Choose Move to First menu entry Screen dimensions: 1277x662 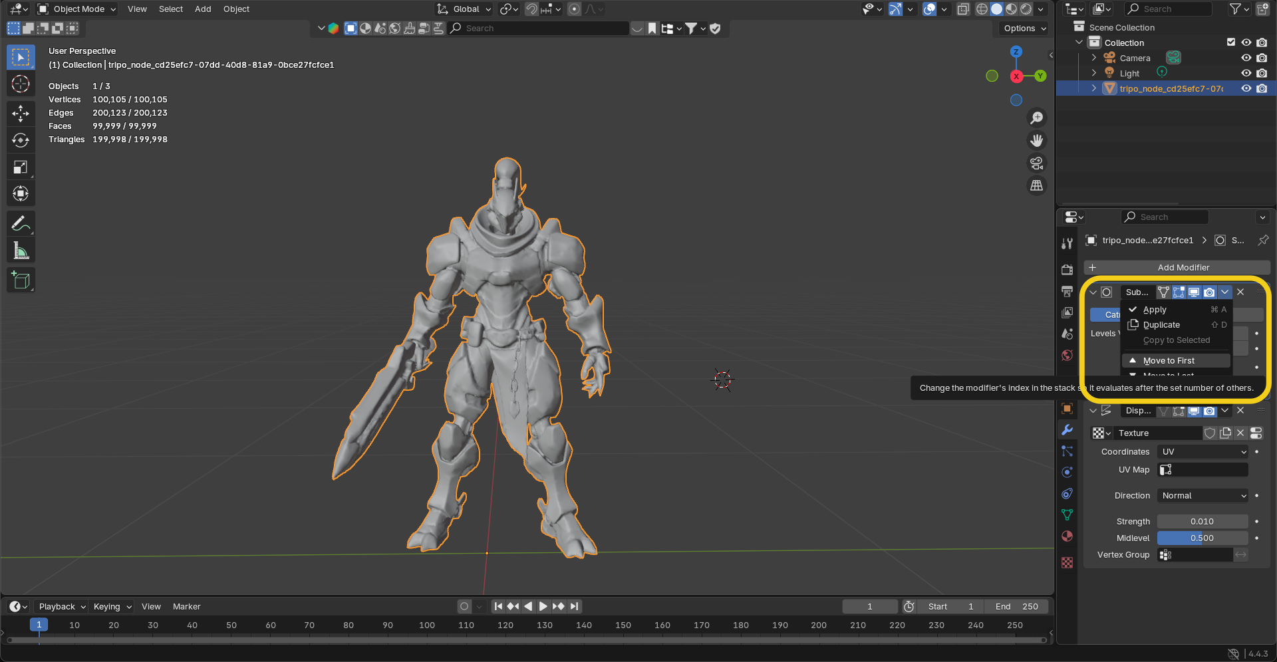(1169, 361)
